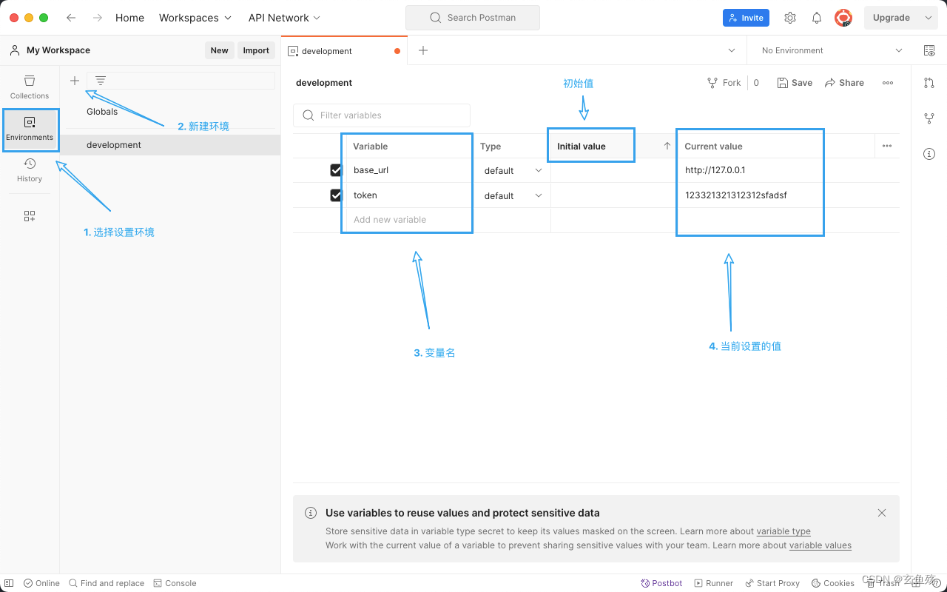947x592 pixels.
Task: Uncheck the base_url variable checkbox
Action: pyautogui.click(x=336, y=170)
